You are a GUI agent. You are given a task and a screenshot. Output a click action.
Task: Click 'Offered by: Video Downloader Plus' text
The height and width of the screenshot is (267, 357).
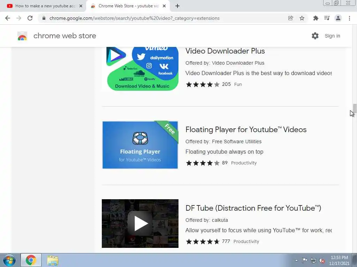tap(225, 63)
